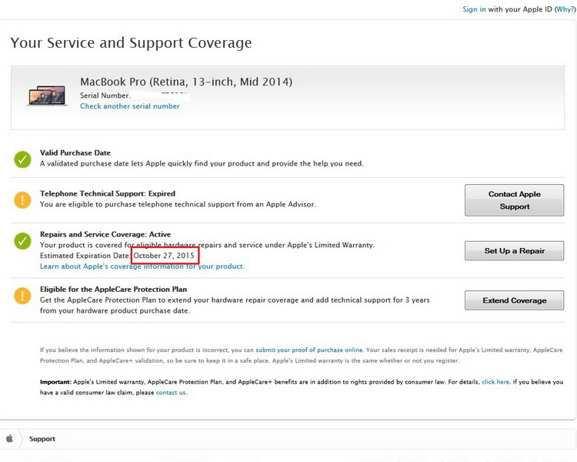Click the orange warning icon for AppleCare Protection Plan
Image resolution: width=577 pixels, height=462 pixels.
click(22, 296)
